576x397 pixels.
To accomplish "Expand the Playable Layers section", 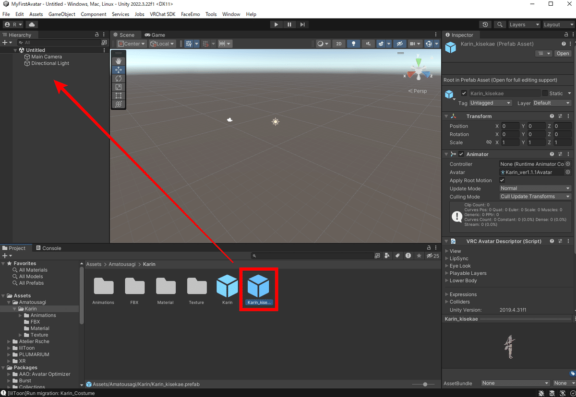I will [447, 273].
